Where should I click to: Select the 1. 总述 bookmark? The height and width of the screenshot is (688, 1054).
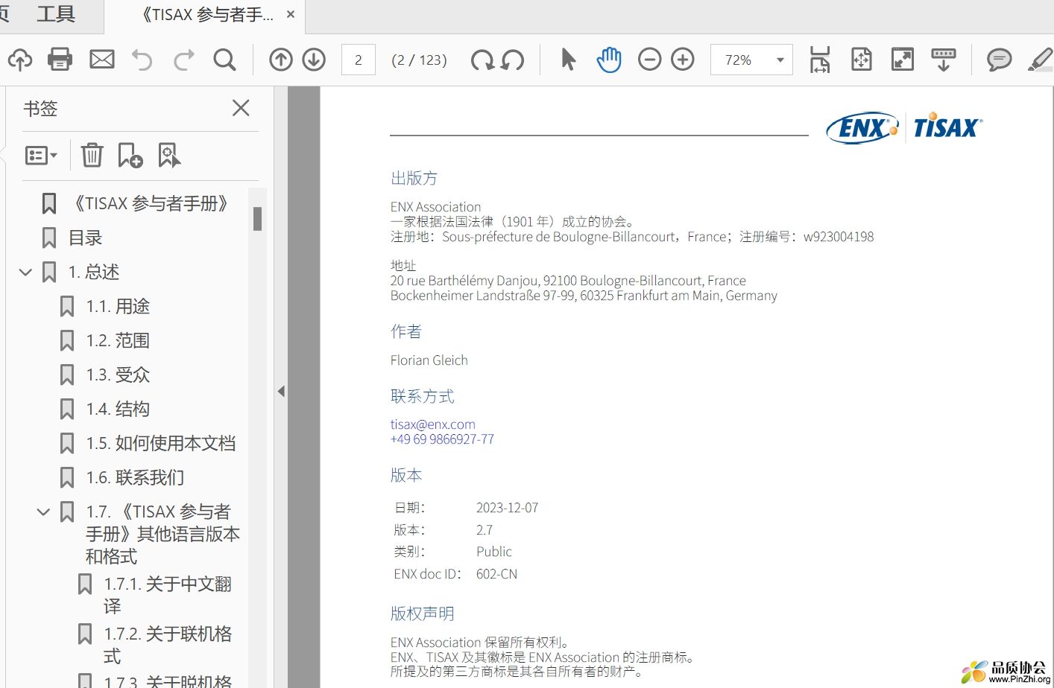[93, 272]
